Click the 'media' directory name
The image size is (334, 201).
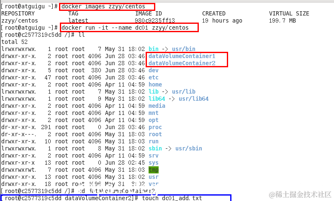point(157,106)
